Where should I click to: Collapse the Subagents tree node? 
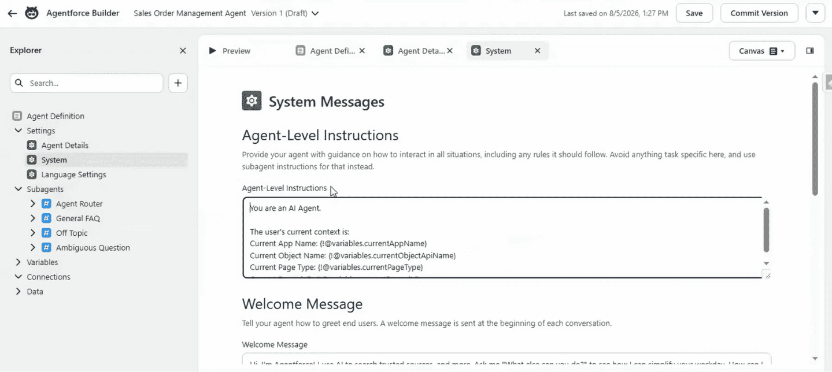[18, 189]
